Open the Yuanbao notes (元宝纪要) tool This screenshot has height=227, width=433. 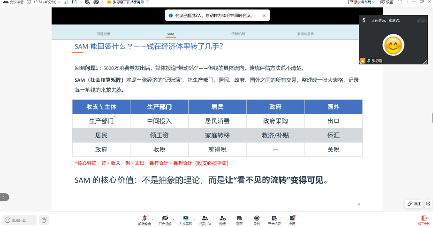[274, 220]
